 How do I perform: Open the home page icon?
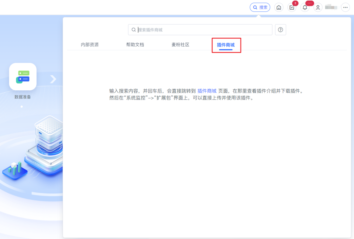pos(279,7)
